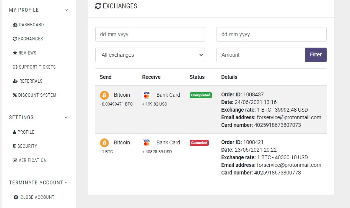
Task: Click the Referrals user-plus icon
Action: (15, 81)
